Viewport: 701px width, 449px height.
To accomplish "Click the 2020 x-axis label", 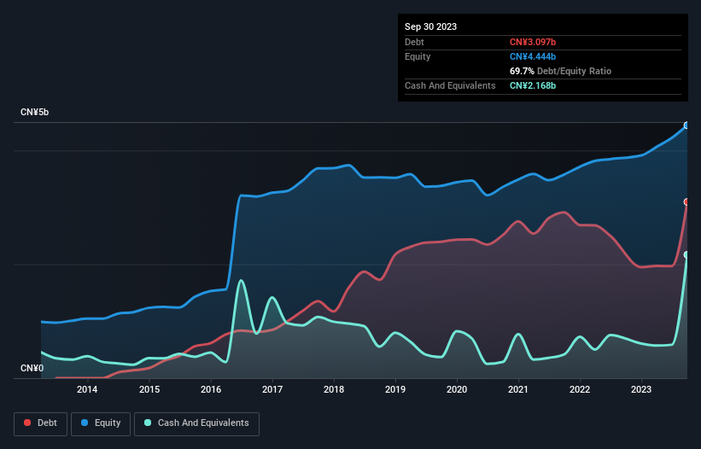I will (x=457, y=389).
